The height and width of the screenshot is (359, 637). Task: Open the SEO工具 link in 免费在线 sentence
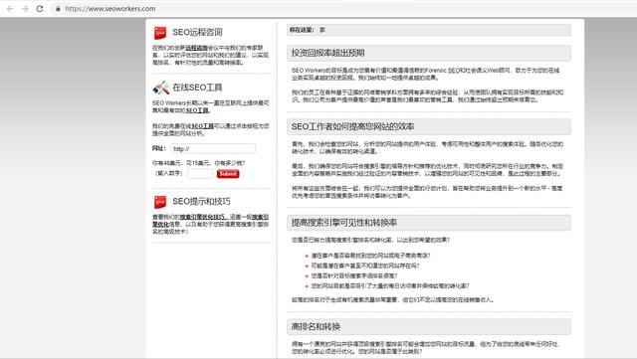pos(202,126)
